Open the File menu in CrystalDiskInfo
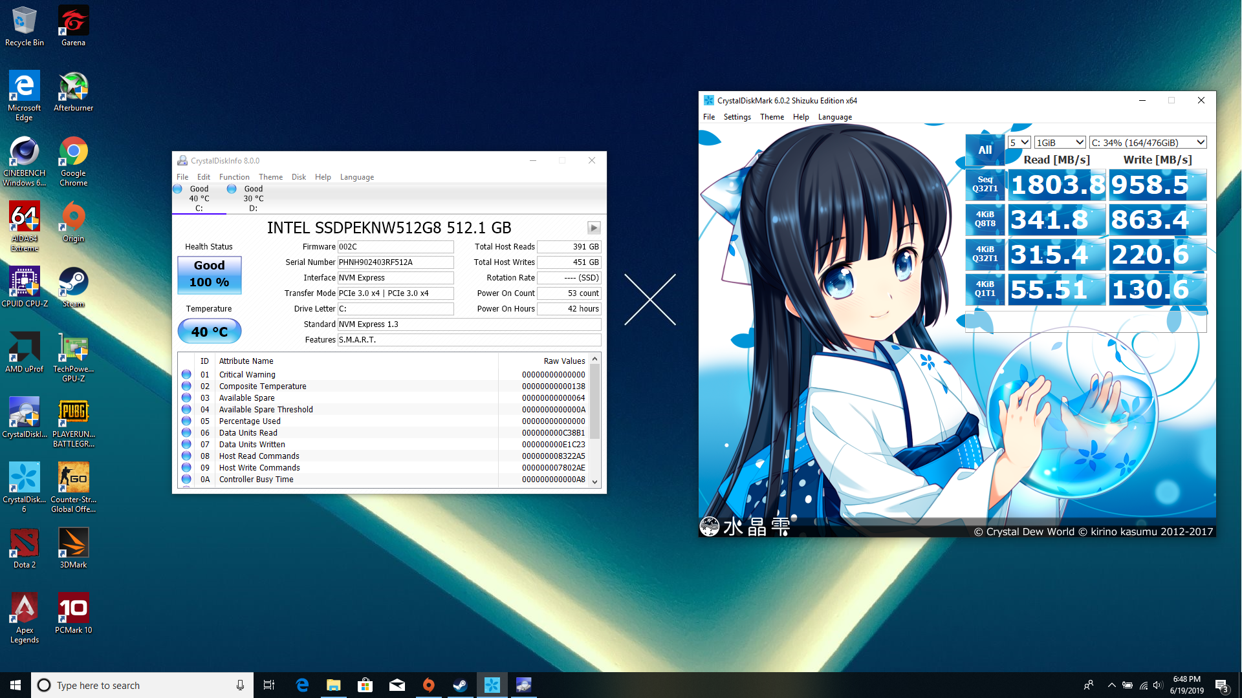 click(182, 177)
